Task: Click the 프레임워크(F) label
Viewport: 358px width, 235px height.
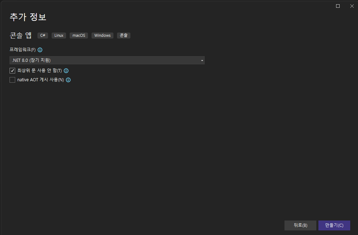Action: 23,49
